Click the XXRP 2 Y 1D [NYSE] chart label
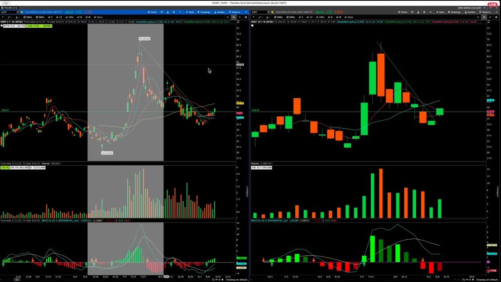The height and width of the screenshot is (282, 501). (x=11, y=22)
